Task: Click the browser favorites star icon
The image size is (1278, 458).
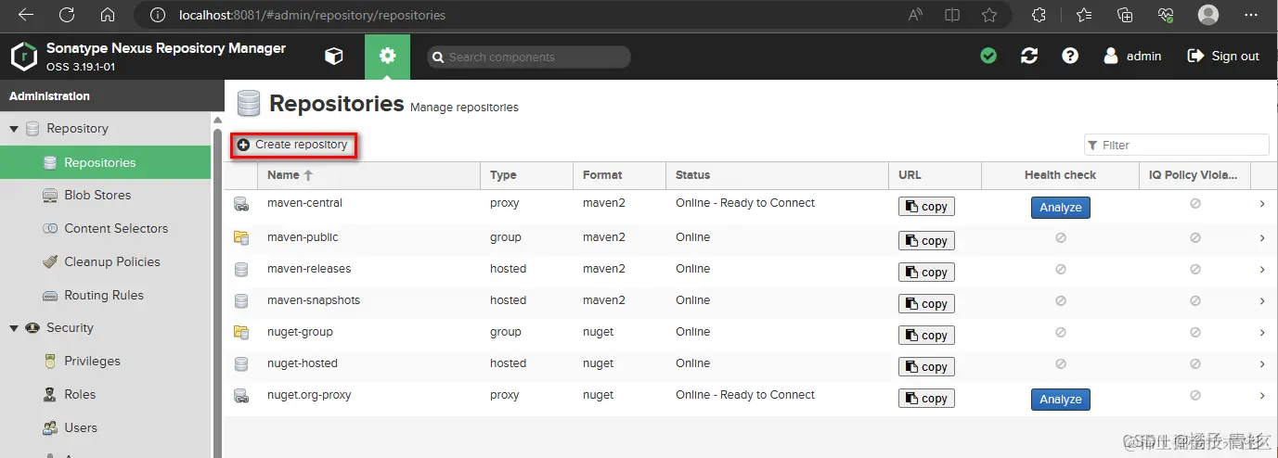Action: (989, 15)
